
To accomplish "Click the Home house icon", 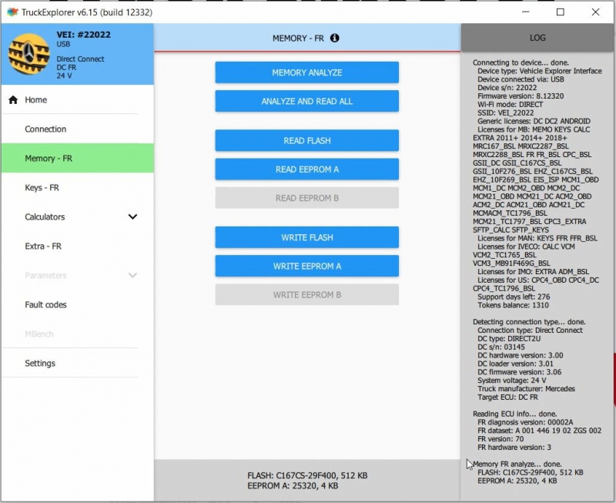I will 13,100.
